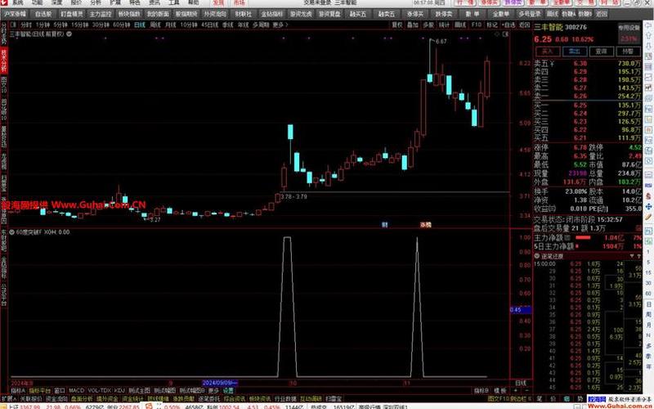Select the MACD indicator tab
The image size is (654, 409).
tap(76, 391)
